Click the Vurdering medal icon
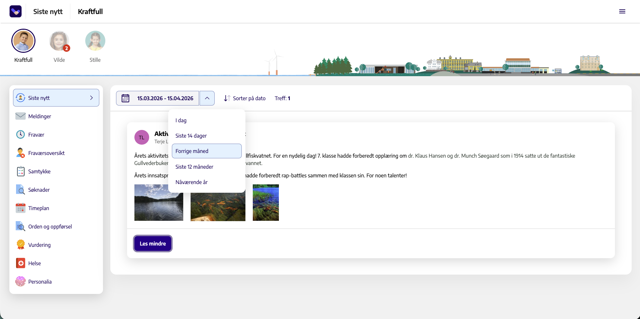 (20, 245)
